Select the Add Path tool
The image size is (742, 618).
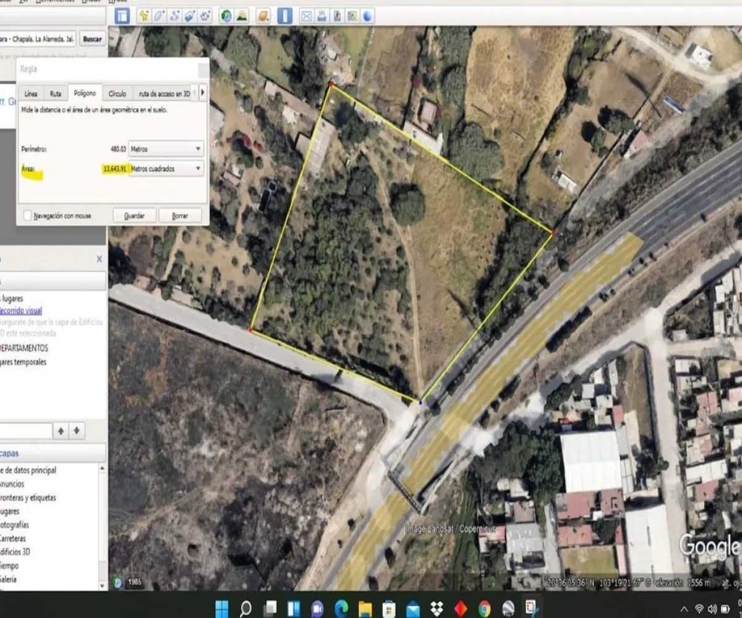pyautogui.click(x=176, y=17)
